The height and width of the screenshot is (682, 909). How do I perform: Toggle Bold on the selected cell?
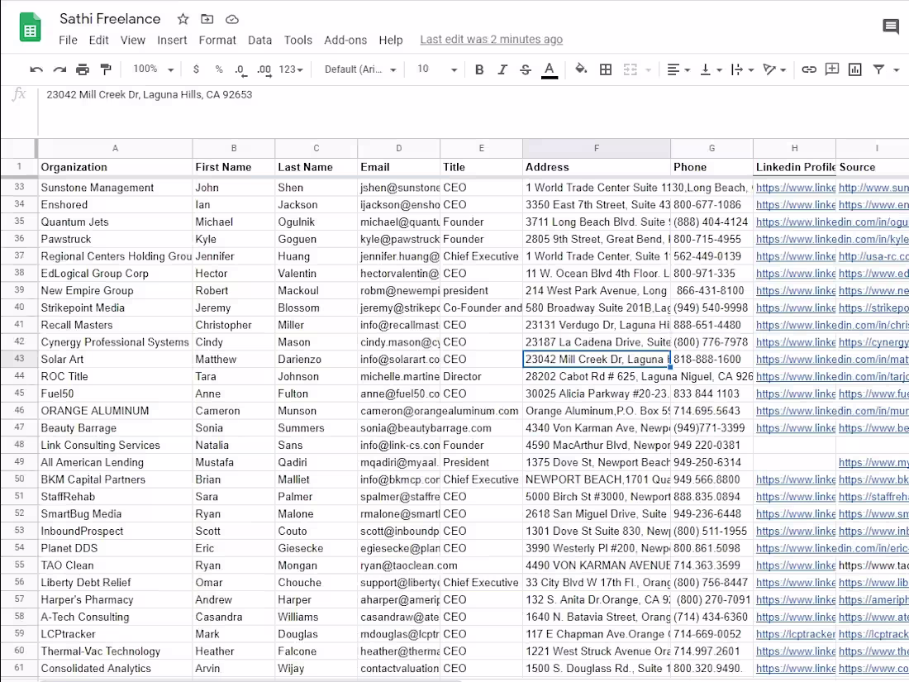(x=479, y=69)
